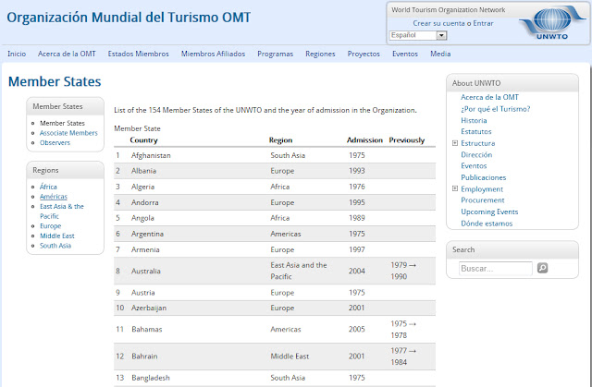
Task: Click Argentina in the table
Action: click(147, 234)
